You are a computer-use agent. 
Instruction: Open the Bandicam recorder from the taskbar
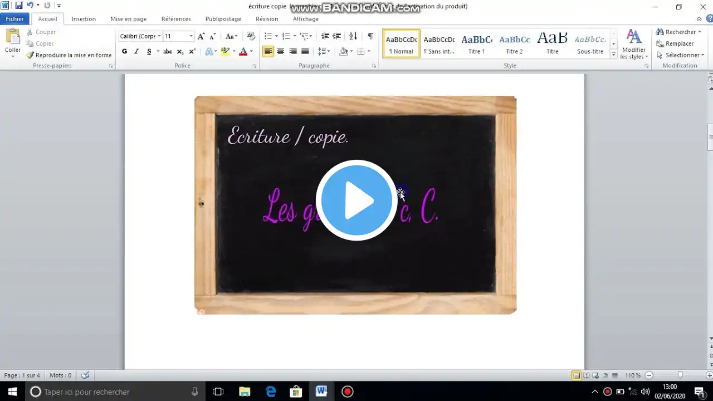(x=348, y=392)
